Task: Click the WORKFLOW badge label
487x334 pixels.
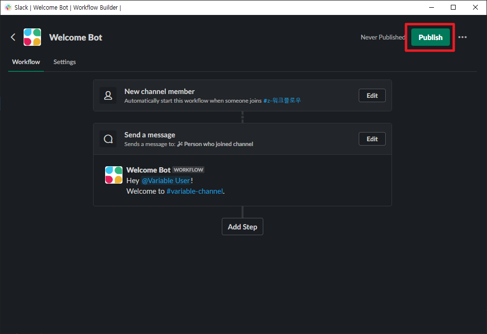Action: click(x=188, y=170)
